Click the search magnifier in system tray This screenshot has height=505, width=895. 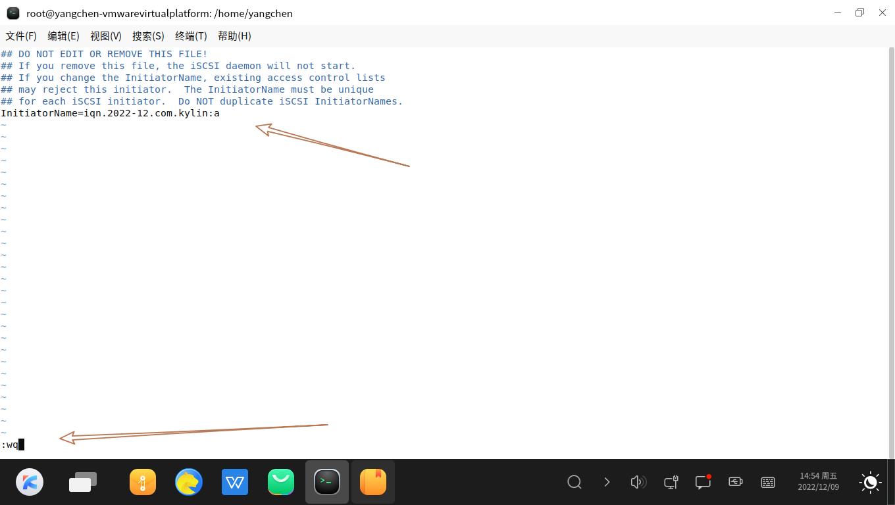[x=575, y=482]
